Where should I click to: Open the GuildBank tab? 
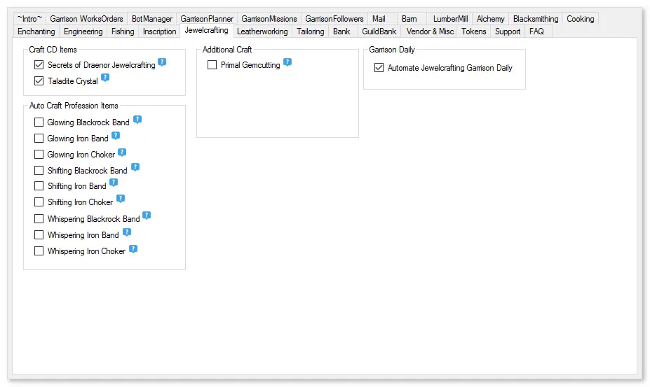point(379,31)
